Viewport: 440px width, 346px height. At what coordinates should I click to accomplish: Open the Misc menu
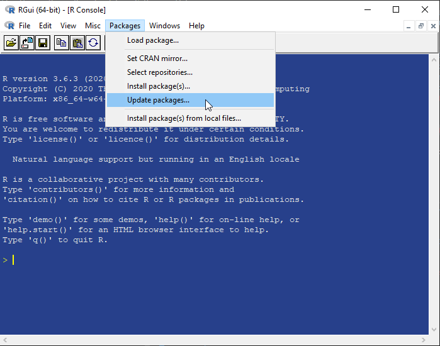[93, 26]
